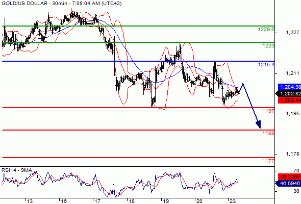
Task: Click the GOLD/US DOLLAR chart title
Action: point(61,3)
